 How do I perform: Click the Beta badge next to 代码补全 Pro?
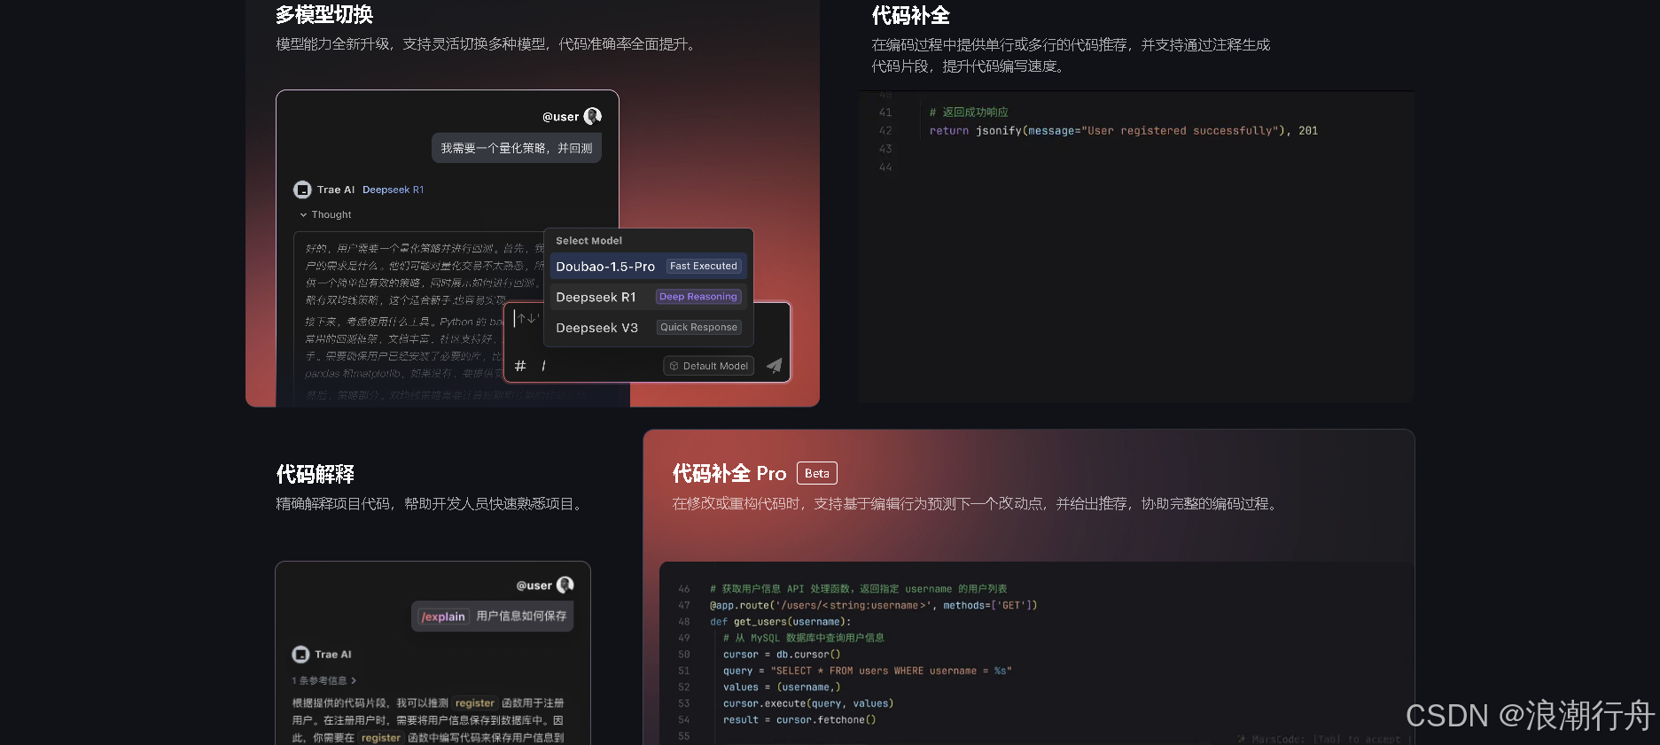[x=817, y=473]
